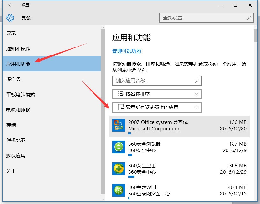Click the back arrow in title bar

[x=10, y=5]
